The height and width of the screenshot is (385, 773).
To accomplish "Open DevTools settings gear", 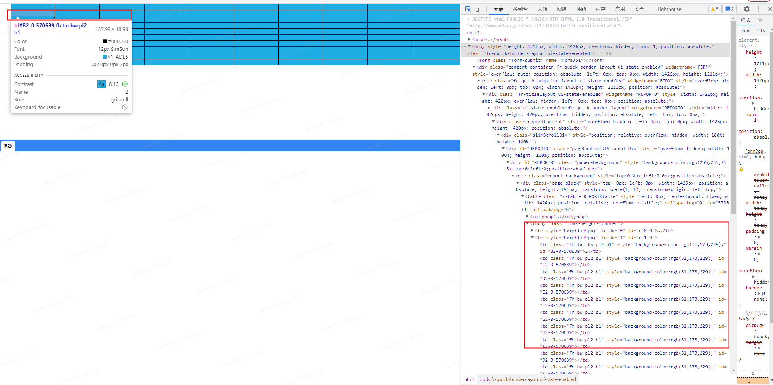I will coord(747,9).
